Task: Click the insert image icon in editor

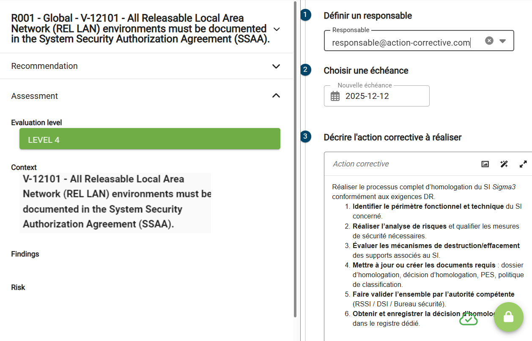Action: [485, 164]
